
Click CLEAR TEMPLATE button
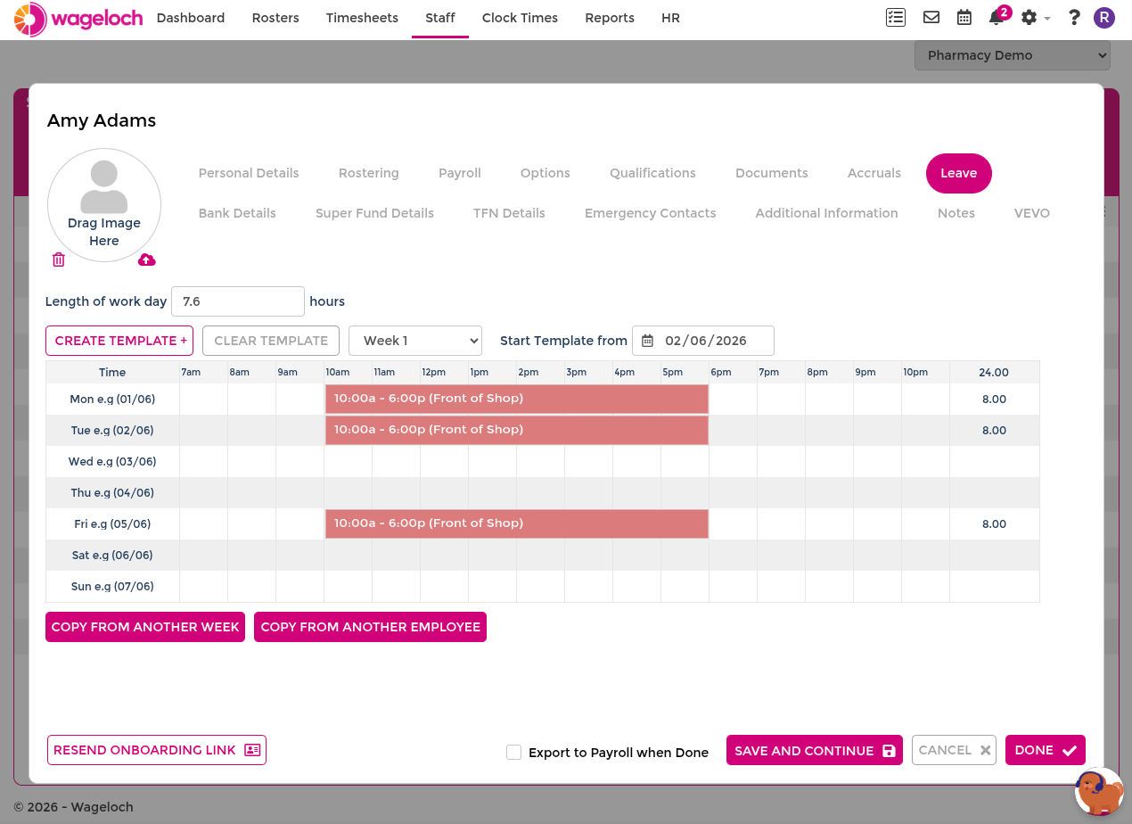(271, 341)
